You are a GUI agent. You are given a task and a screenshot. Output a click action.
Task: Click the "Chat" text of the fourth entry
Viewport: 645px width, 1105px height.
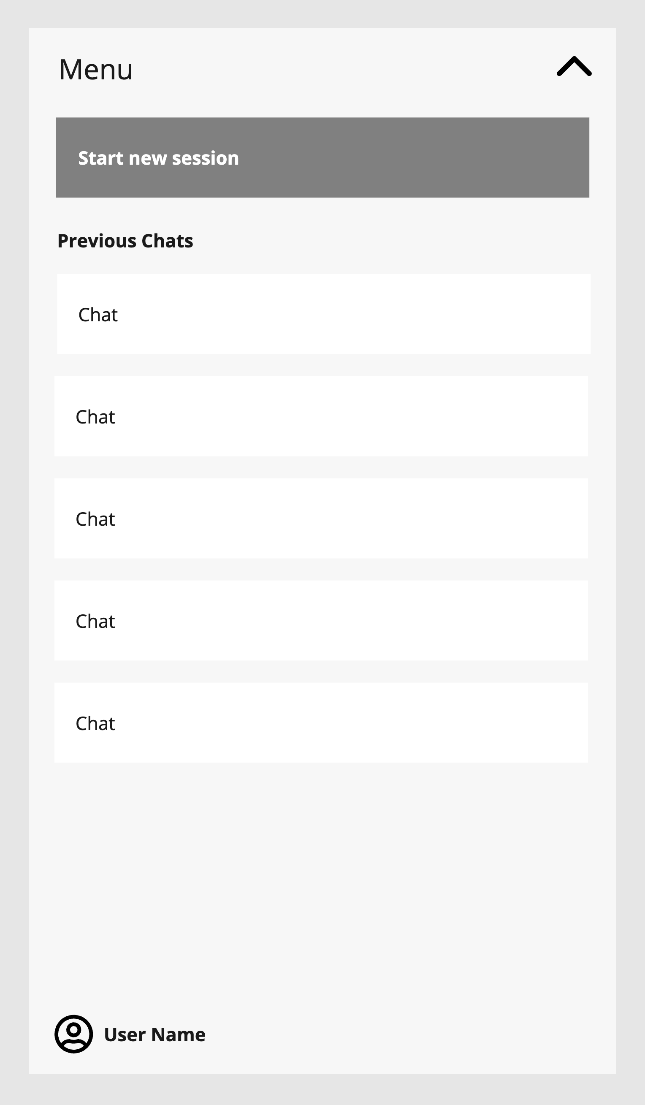tap(95, 622)
